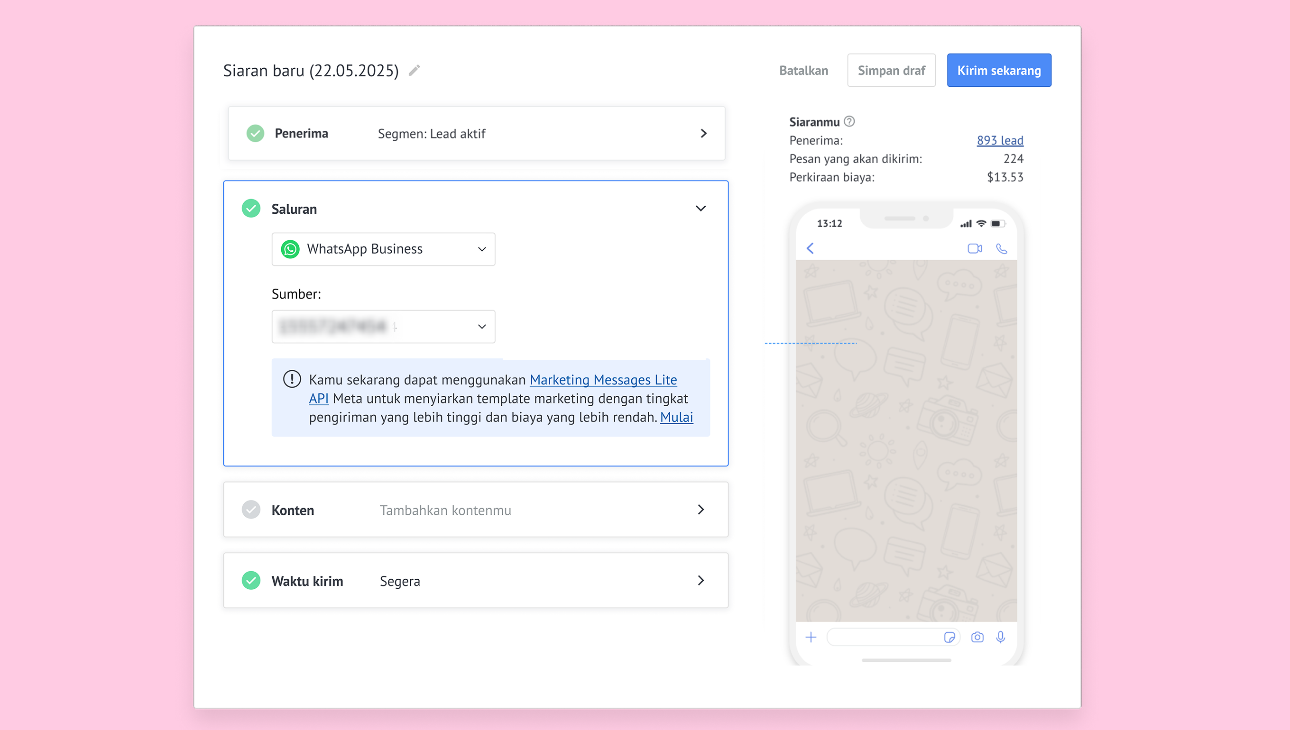
Task: Tap the camera icon in phone preview
Action: 977,637
